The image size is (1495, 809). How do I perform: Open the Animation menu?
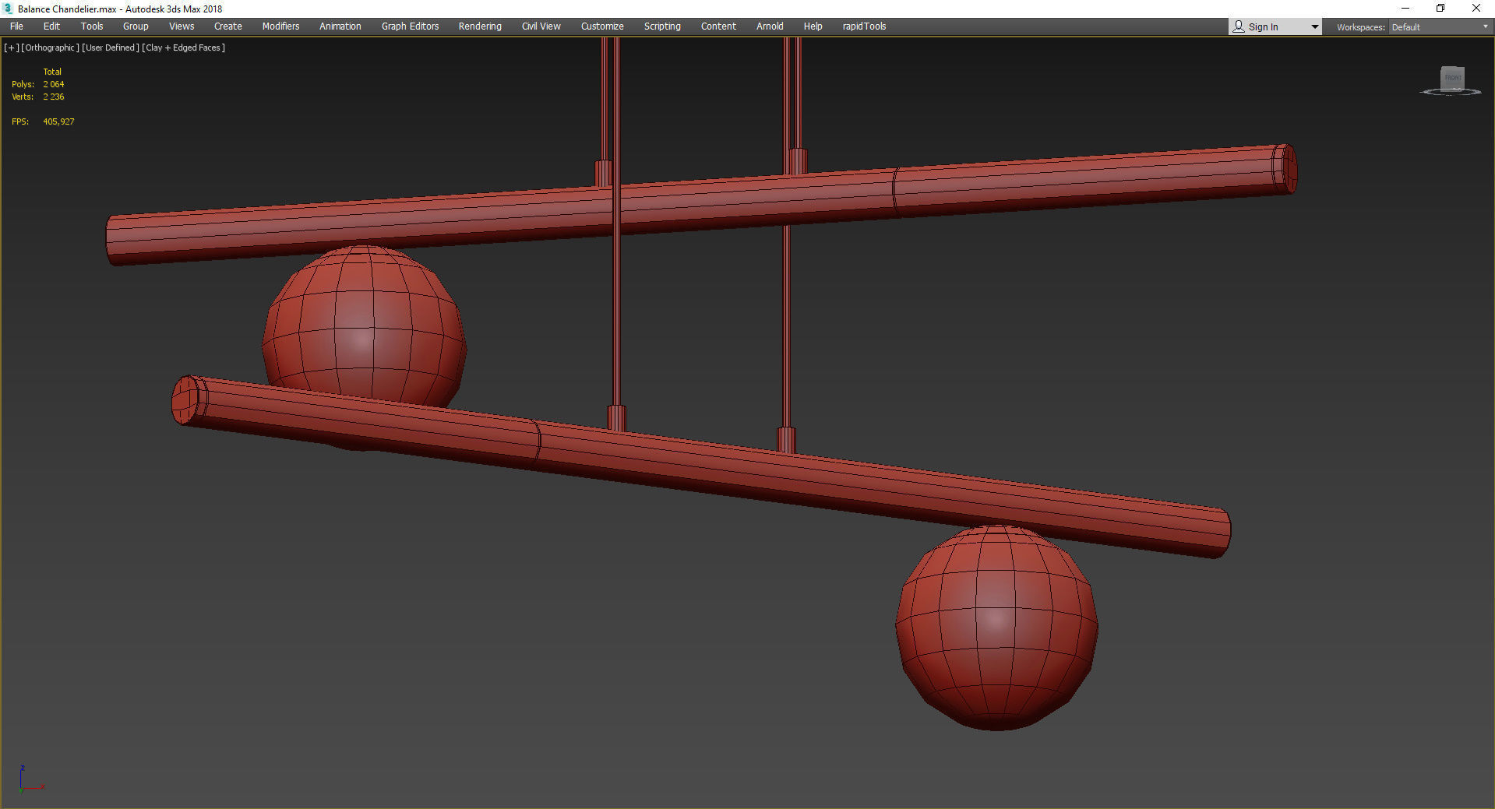340,26
